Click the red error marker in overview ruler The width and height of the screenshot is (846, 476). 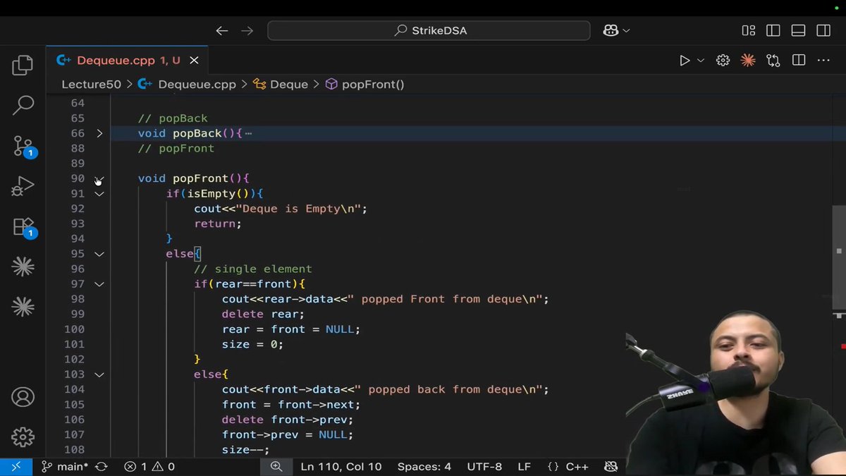pyautogui.click(x=842, y=346)
